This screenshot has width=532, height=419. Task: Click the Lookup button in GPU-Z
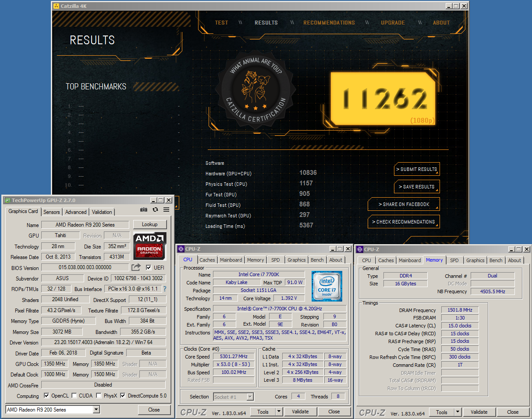pos(149,224)
